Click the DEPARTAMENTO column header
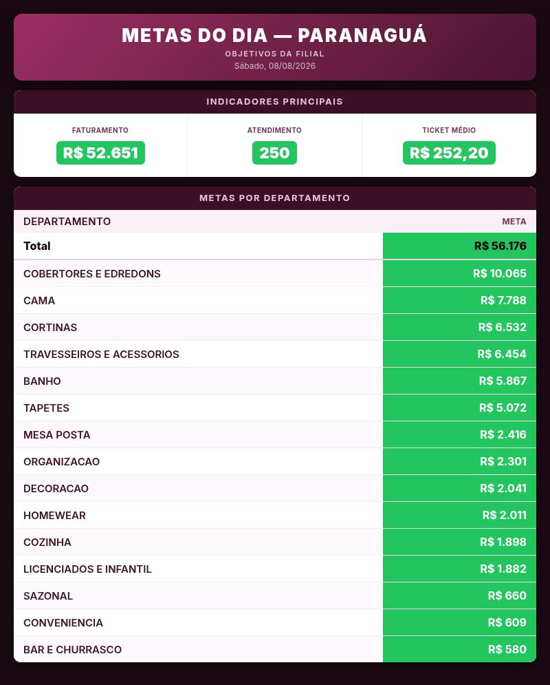Viewport: 550px width, 685px height. click(x=67, y=222)
